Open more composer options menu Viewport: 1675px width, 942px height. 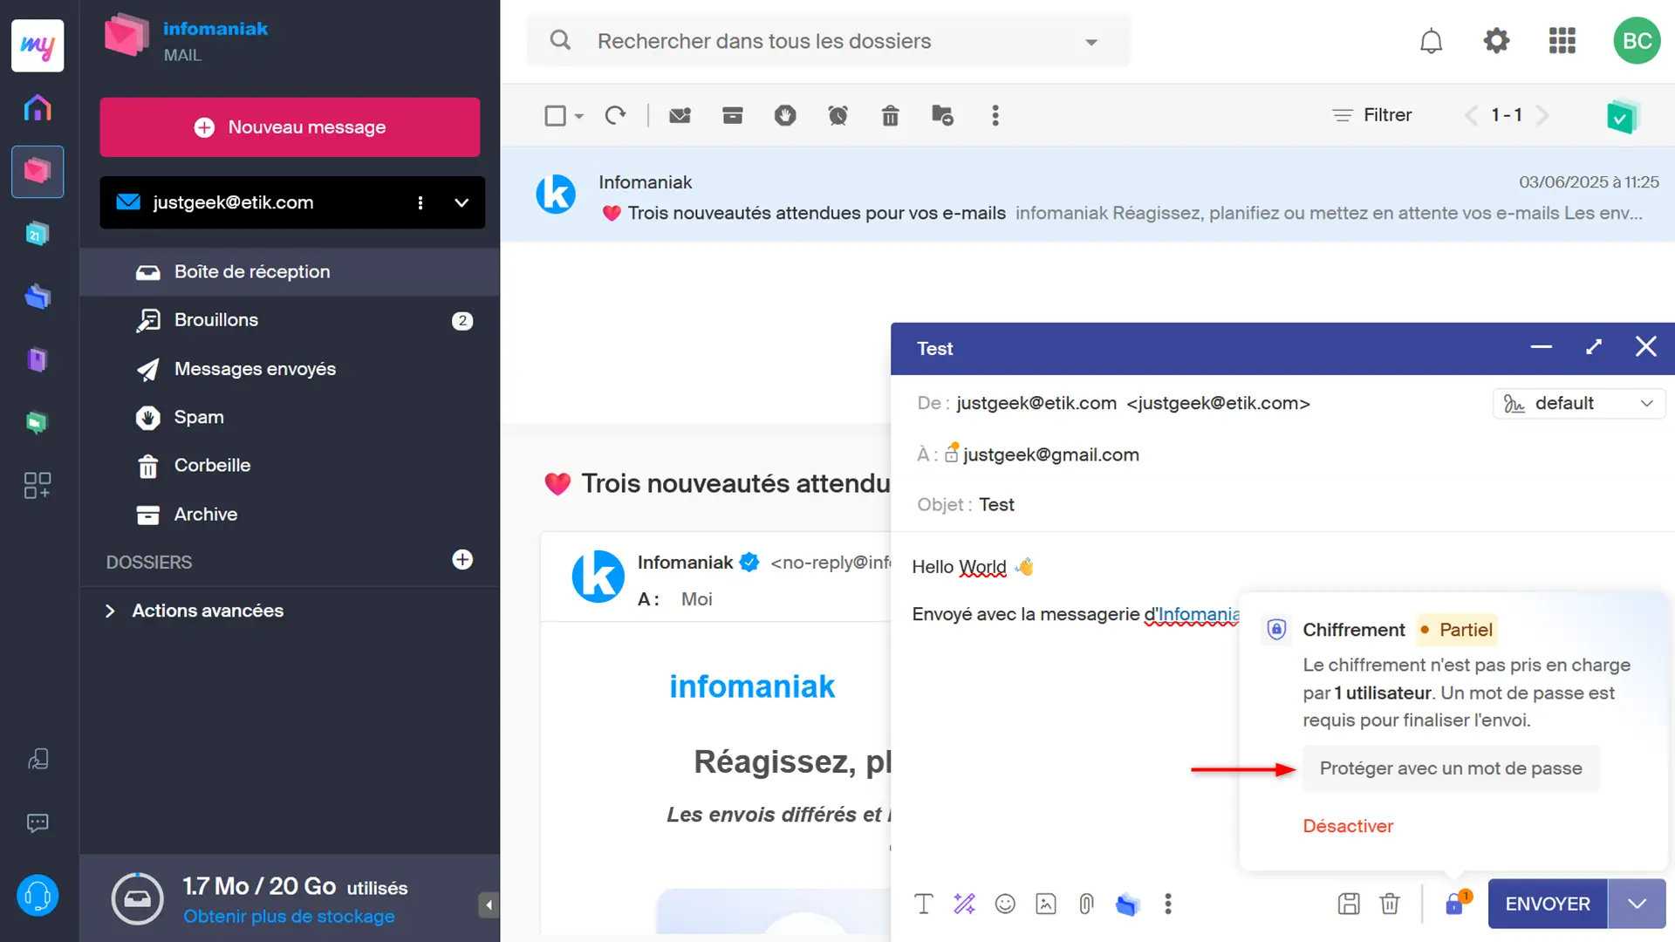point(1168,904)
